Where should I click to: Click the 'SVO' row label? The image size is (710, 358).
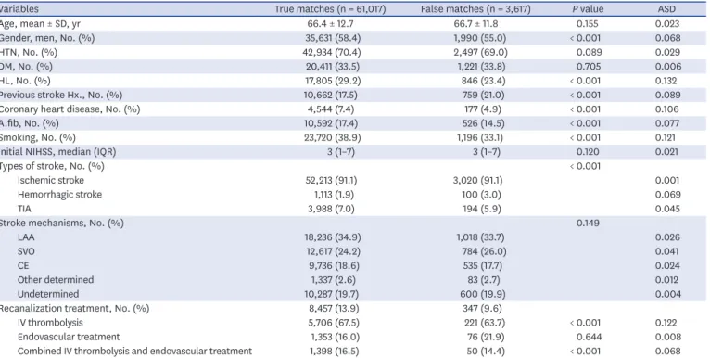point(26,251)
